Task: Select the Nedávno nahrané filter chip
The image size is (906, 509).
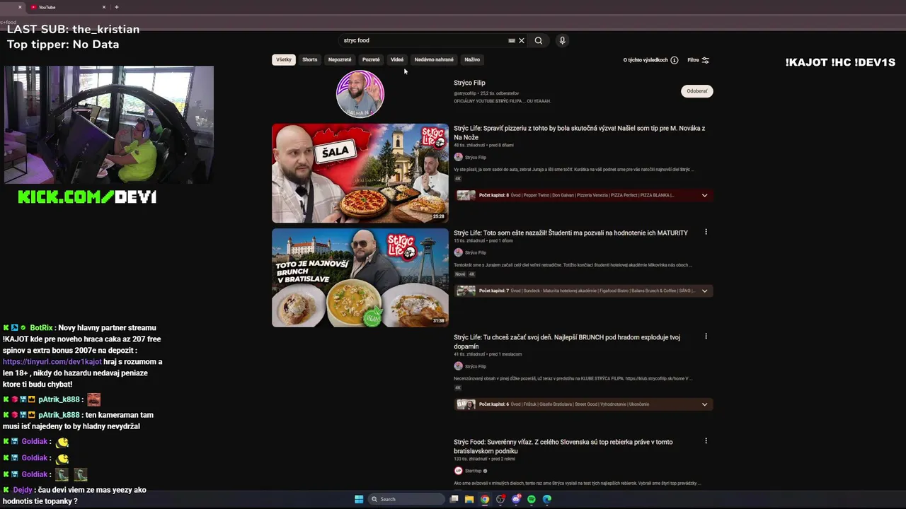Action: click(x=434, y=59)
